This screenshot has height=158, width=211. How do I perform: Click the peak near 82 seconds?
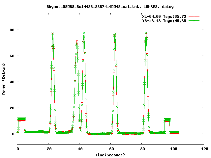(146, 33)
